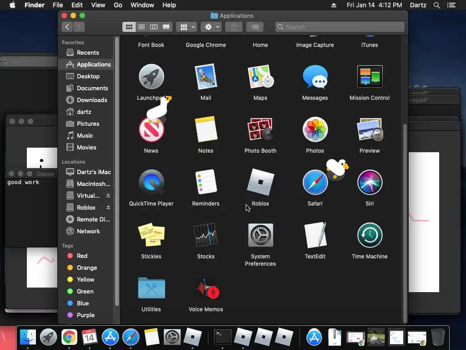The image size is (466, 350).
Task: Open the Edit menu
Action: 77,5
